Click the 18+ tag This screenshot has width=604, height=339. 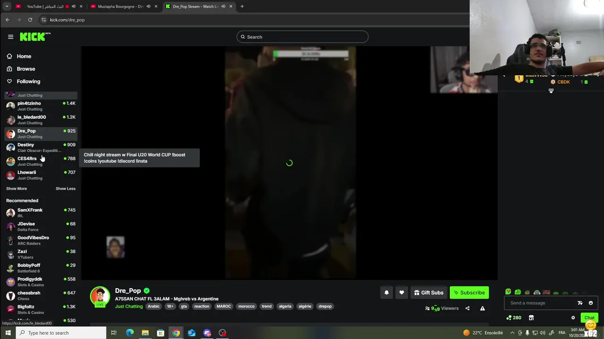[x=170, y=307]
